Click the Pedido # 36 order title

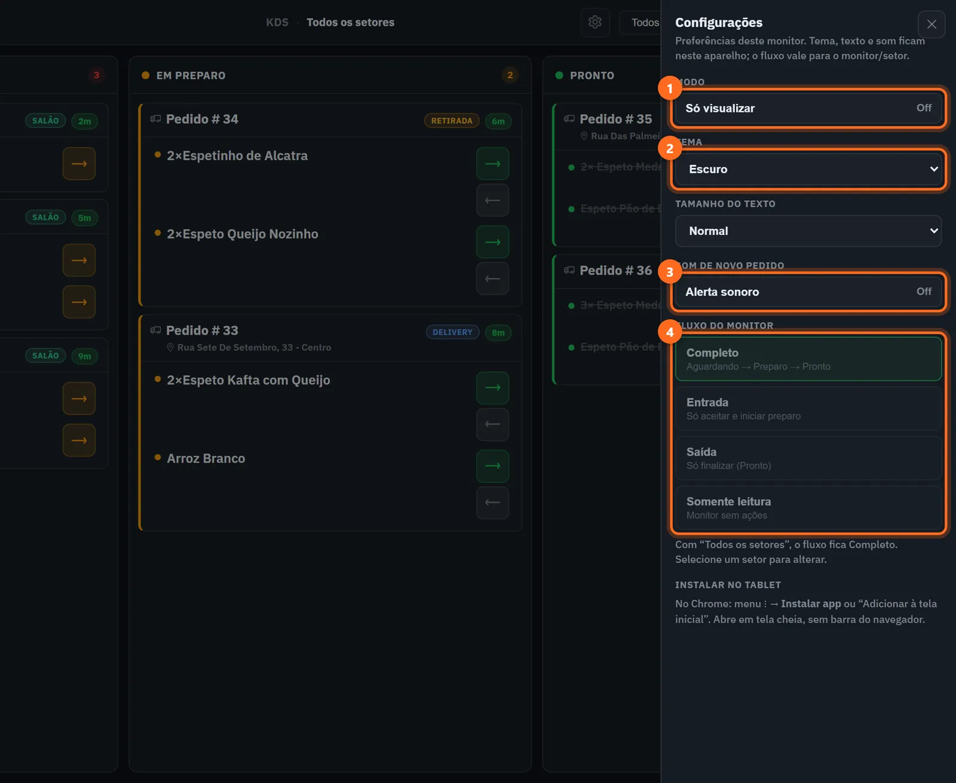point(616,270)
